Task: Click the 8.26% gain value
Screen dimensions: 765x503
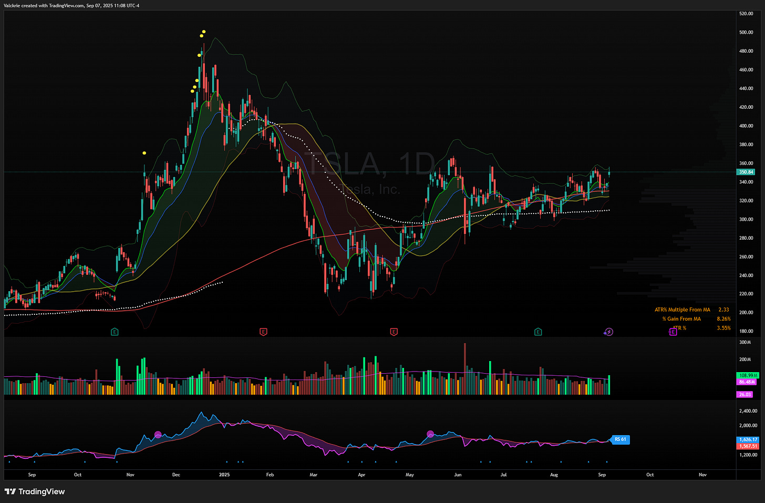Action: click(x=723, y=319)
